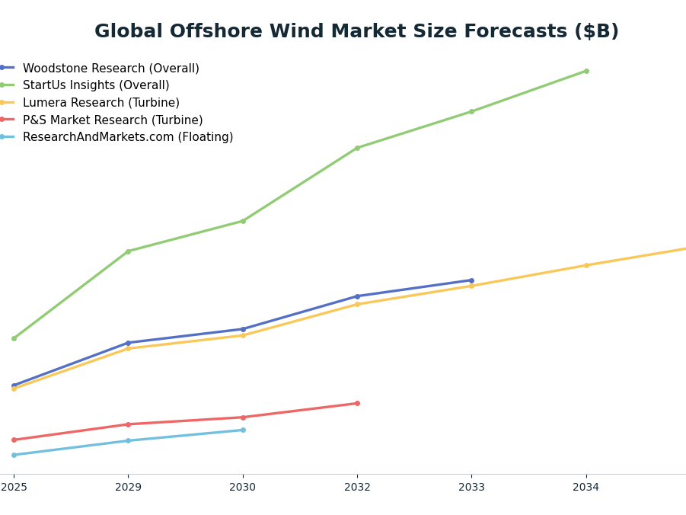This screenshot has width=686, height=515.
Task: Select the light blue floating data point at 2030
Action: click(243, 430)
